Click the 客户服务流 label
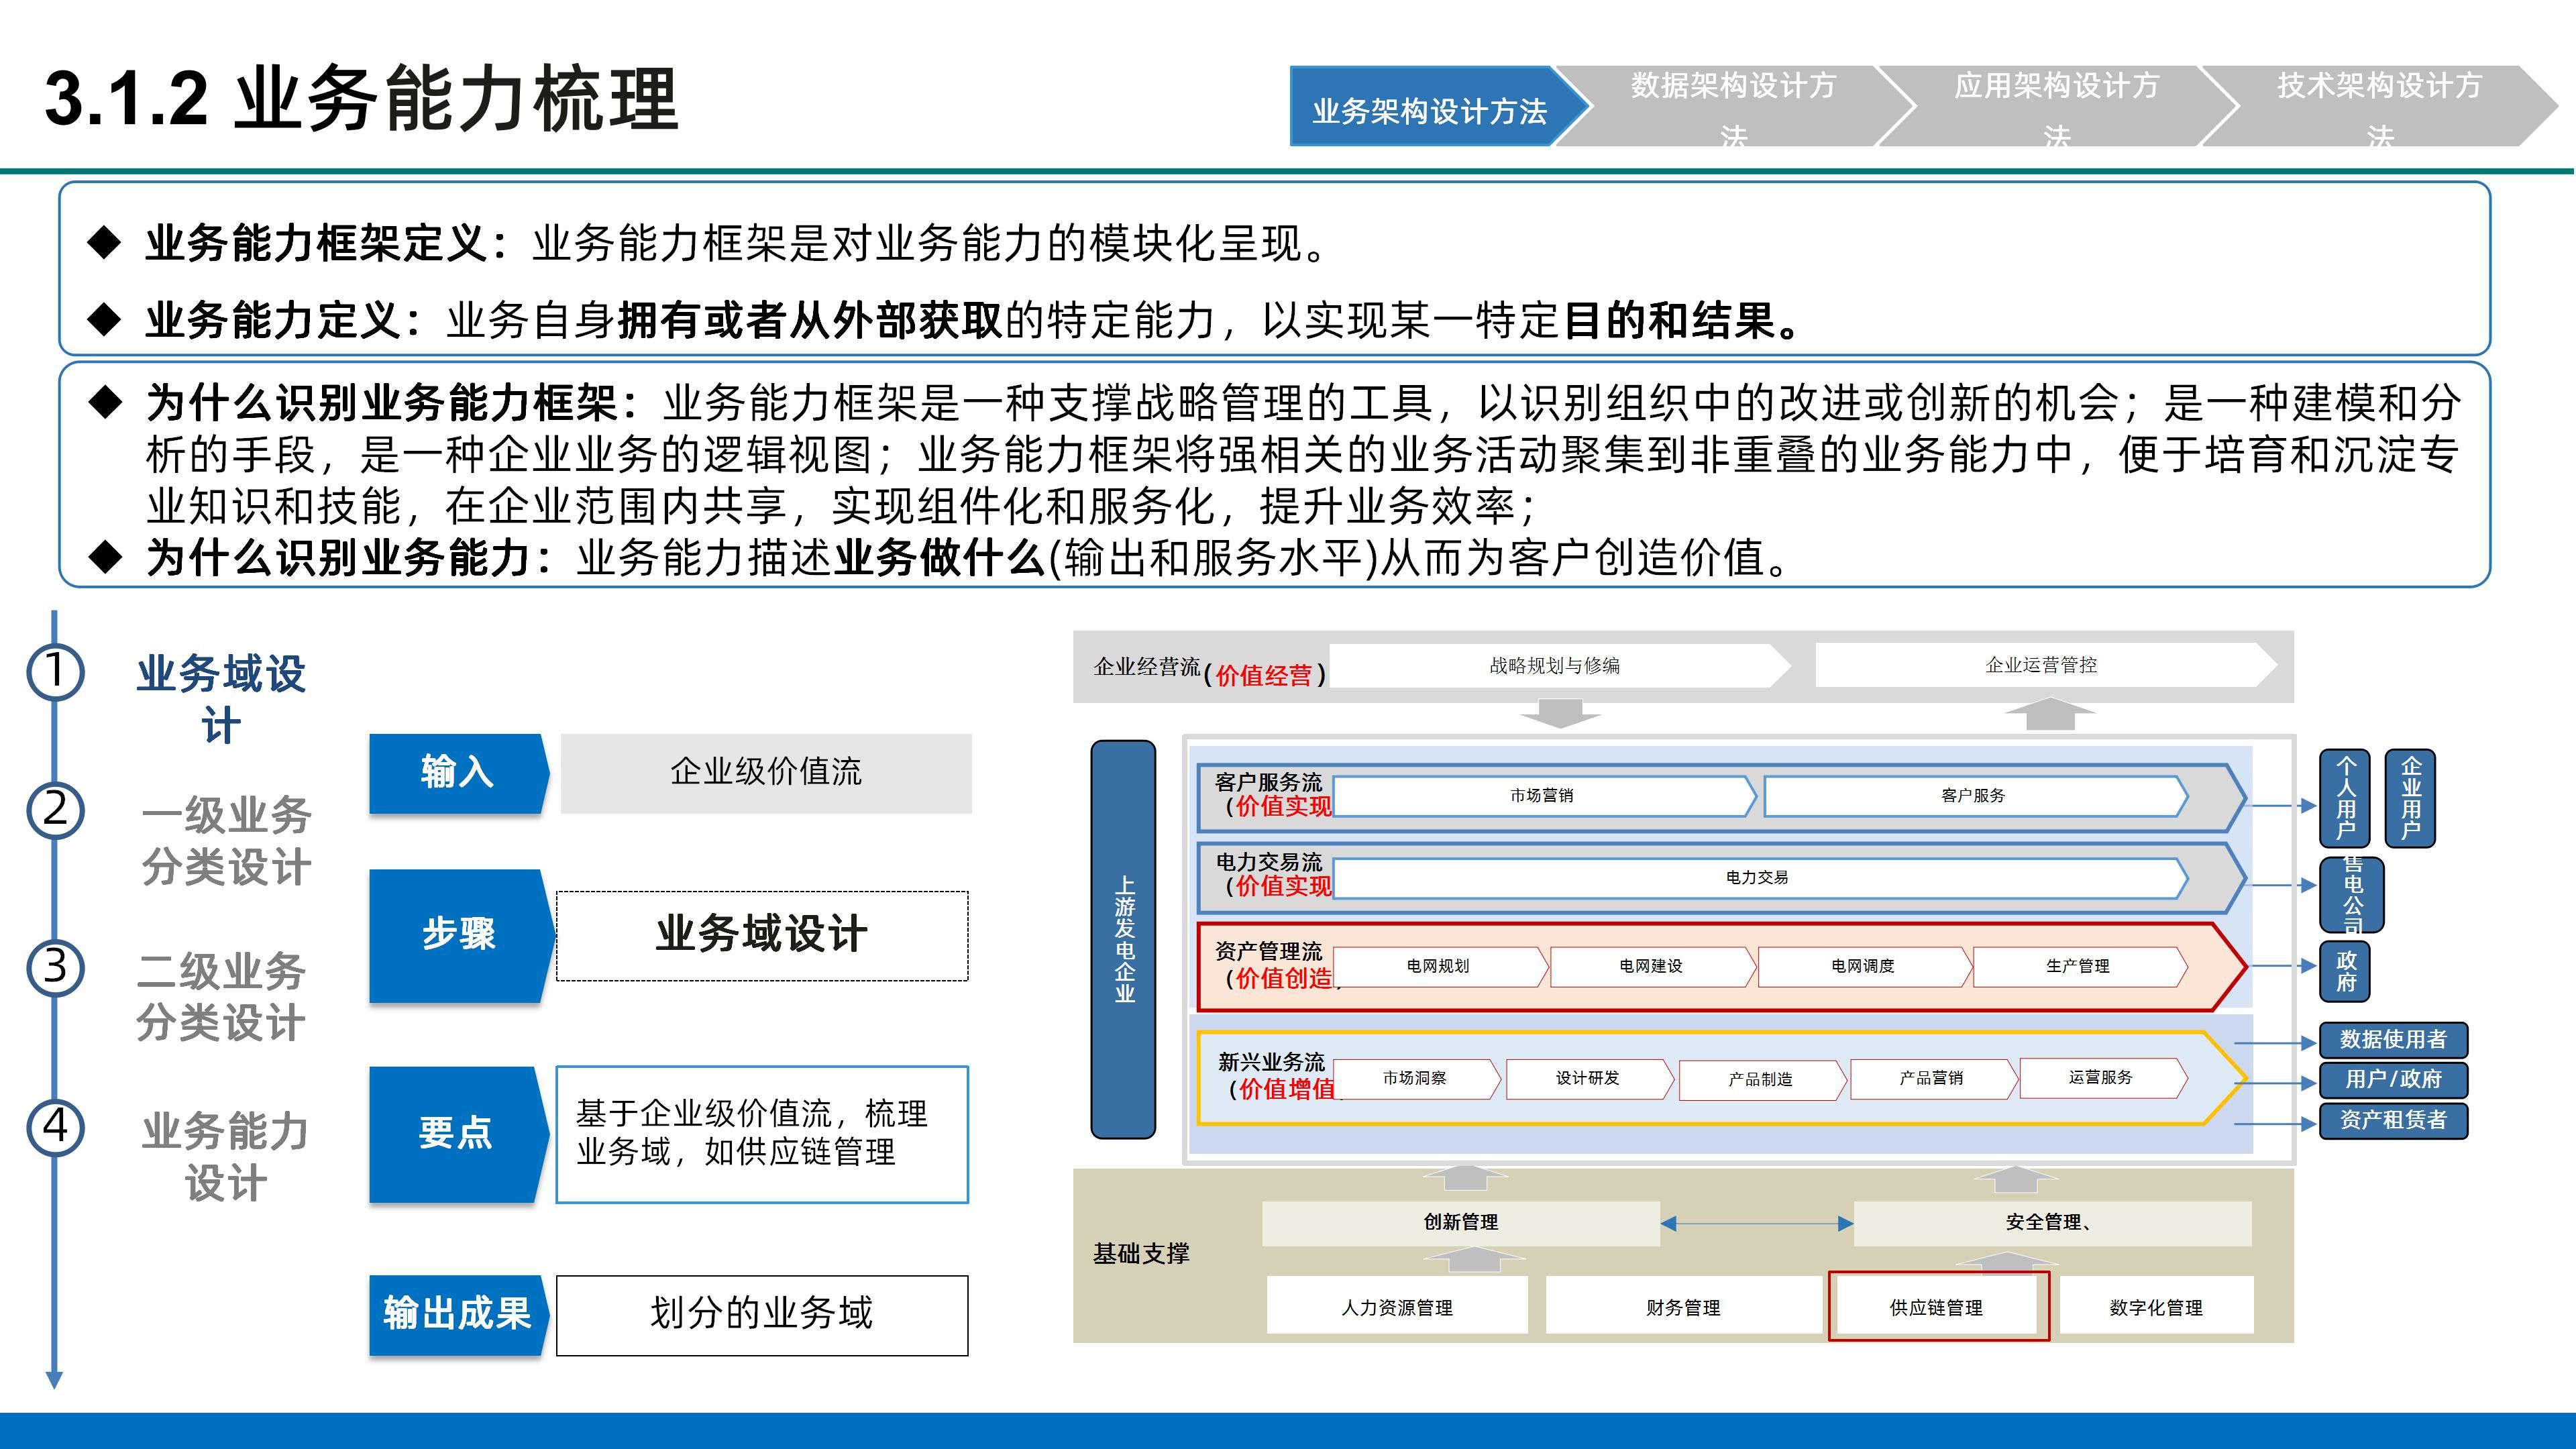Viewport: 2576px width, 1449px height. pos(1268,782)
